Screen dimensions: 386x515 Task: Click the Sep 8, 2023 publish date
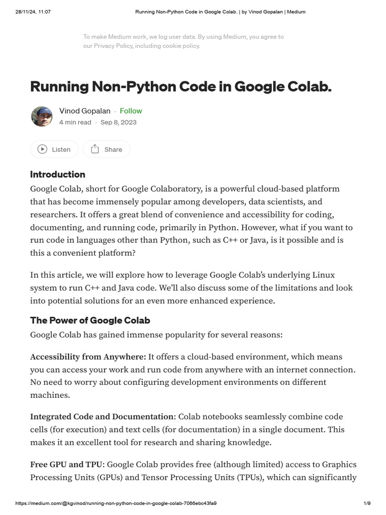tap(118, 122)
